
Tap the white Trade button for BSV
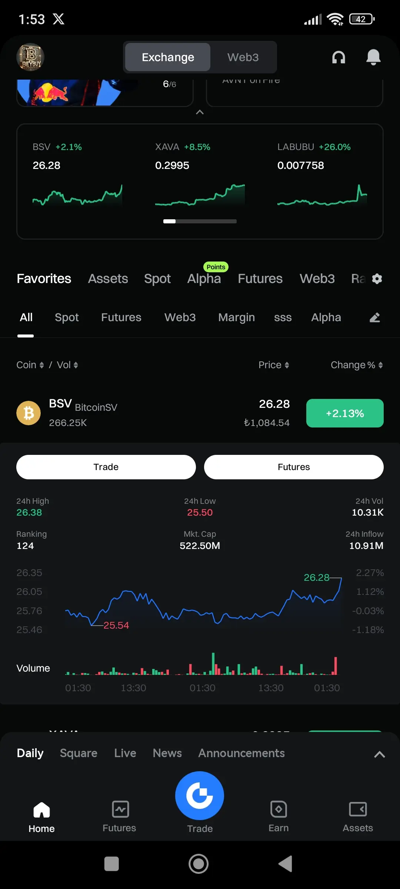point(106,467)
